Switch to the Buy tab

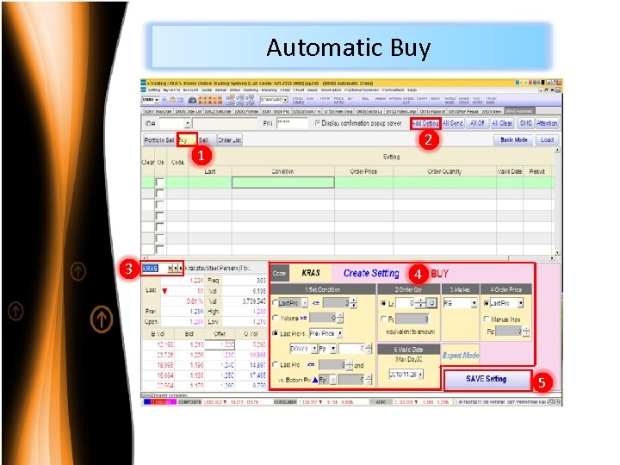pos(187,140)
